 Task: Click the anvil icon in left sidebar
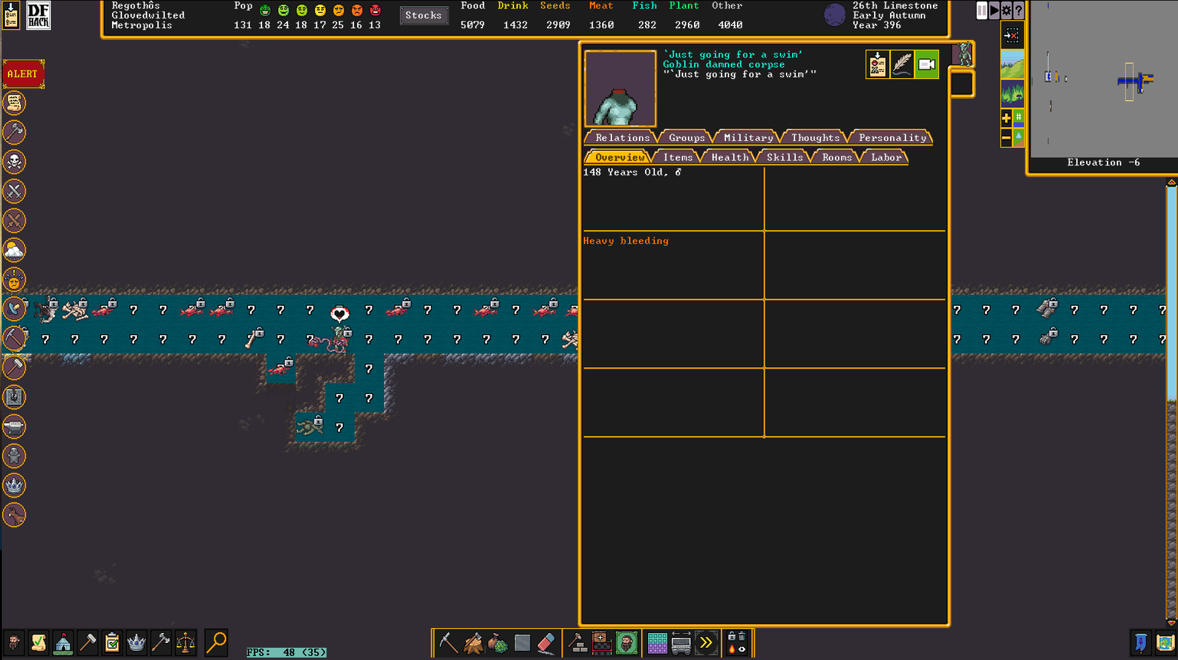(x=14, y=427)
